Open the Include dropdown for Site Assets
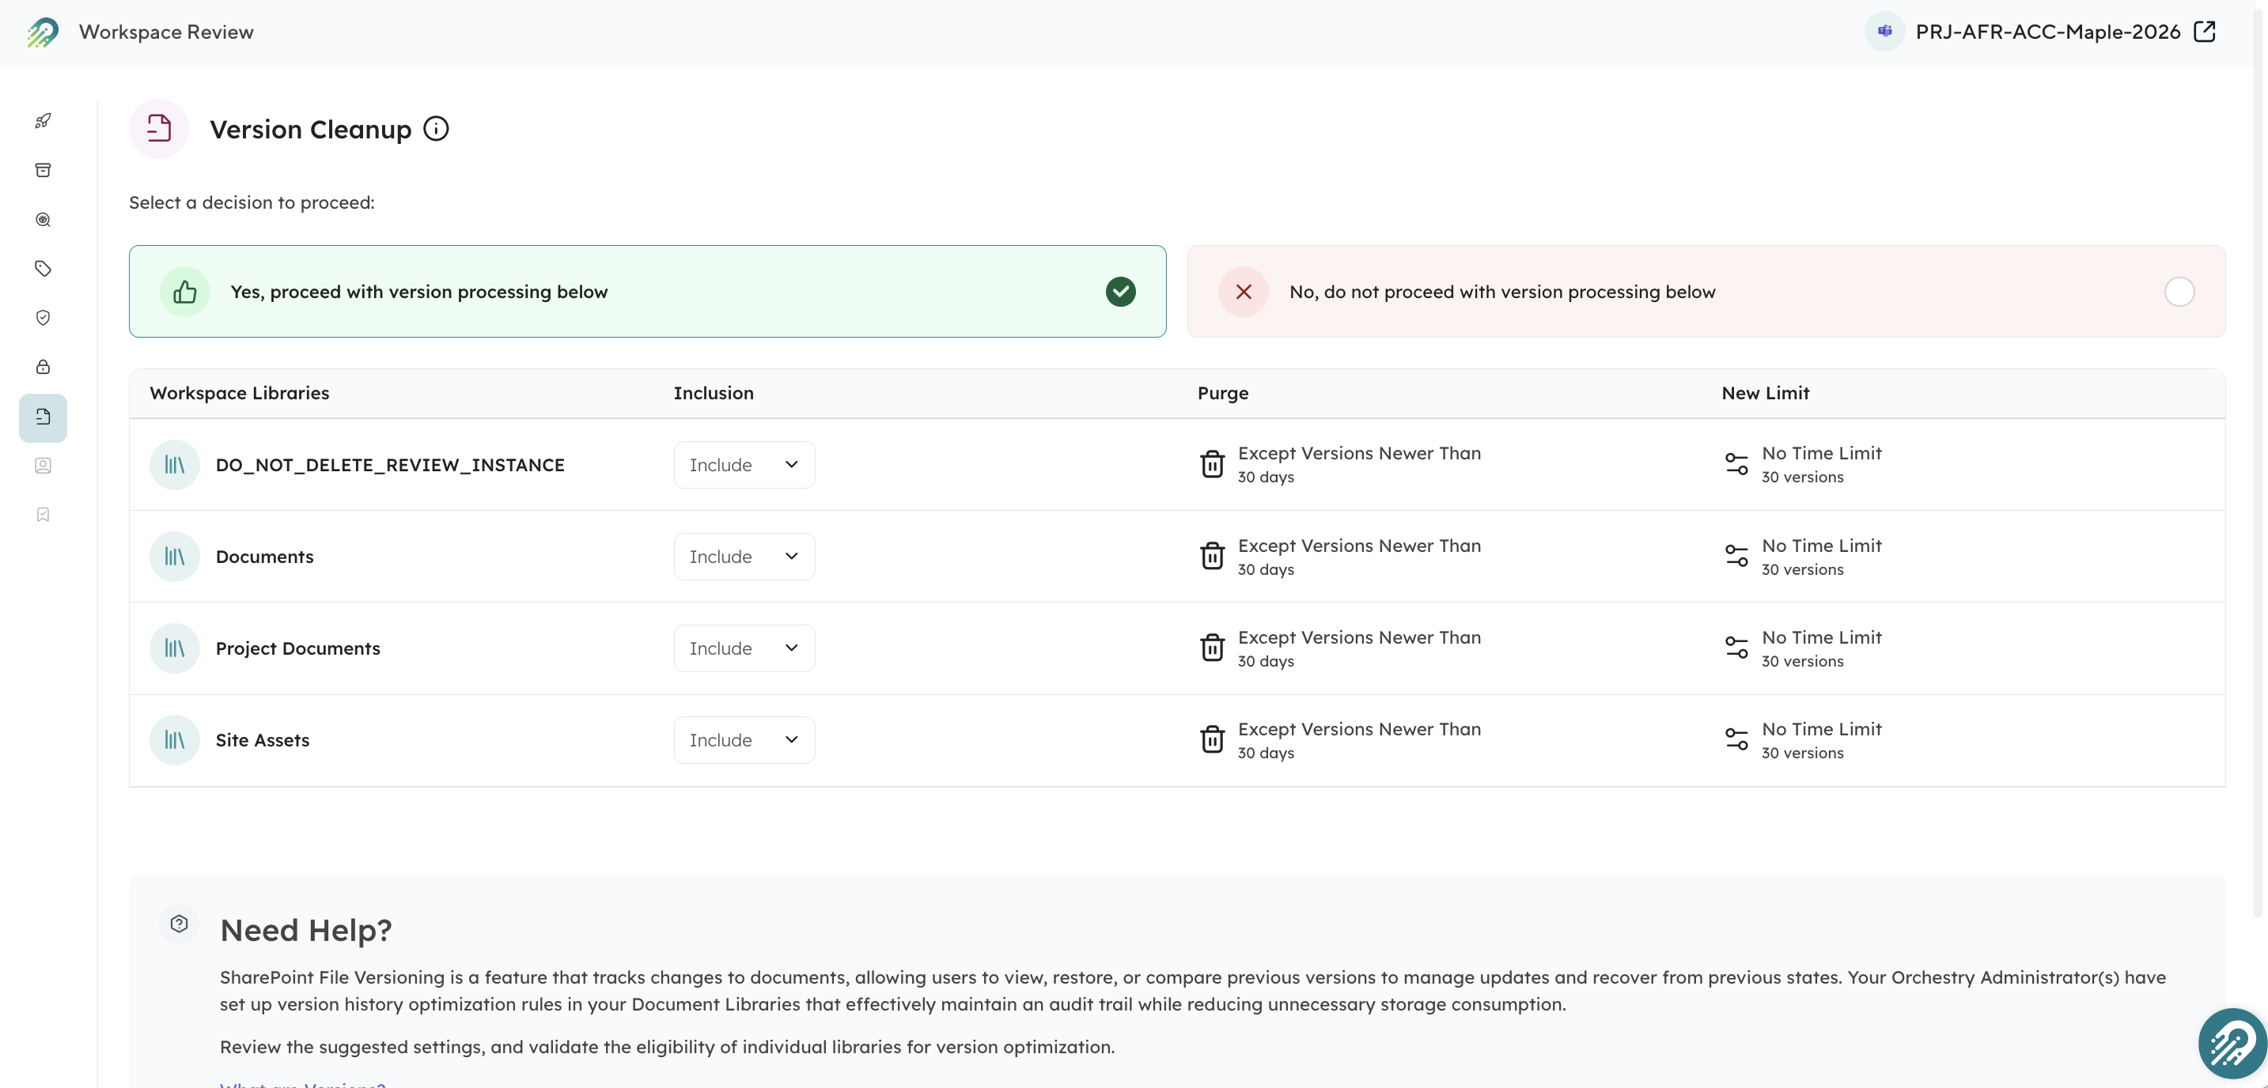 743,739
